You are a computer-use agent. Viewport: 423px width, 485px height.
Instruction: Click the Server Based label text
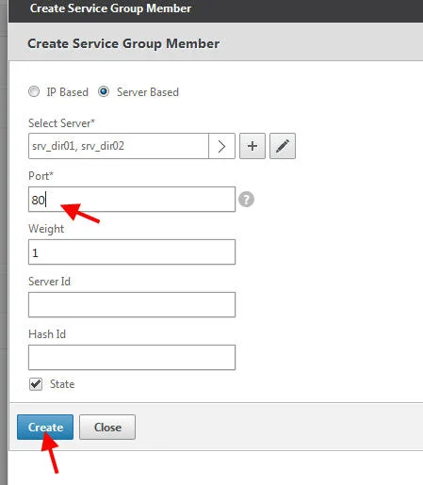point(148,92)
